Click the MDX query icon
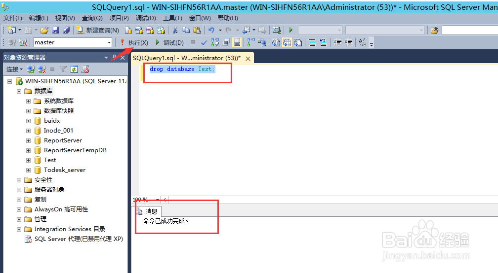 point(139,30)
